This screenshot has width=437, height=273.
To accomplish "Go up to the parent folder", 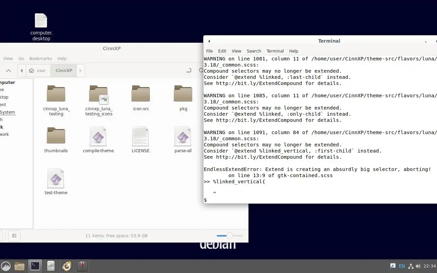I will (x=9, y=71).
